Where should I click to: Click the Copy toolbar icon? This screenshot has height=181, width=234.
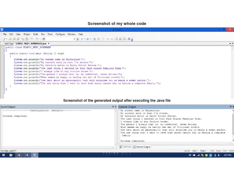click(23, 39)
